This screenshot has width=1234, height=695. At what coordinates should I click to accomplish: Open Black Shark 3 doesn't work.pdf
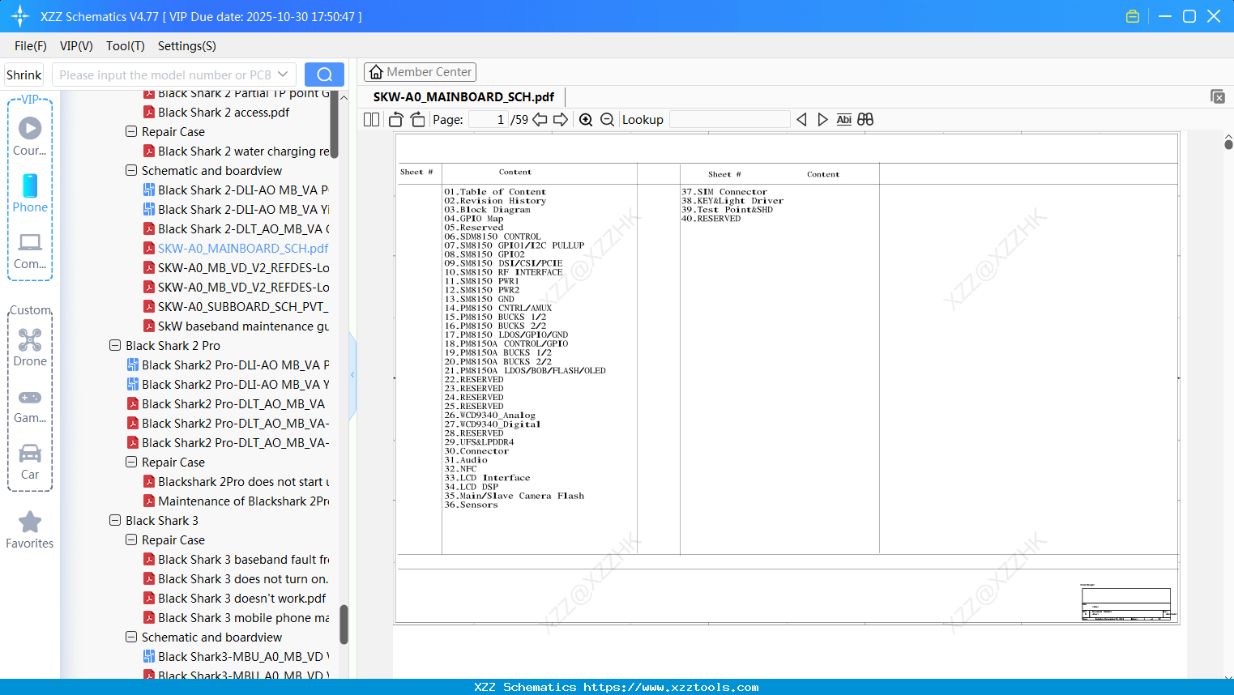click(x=235, y=598)
